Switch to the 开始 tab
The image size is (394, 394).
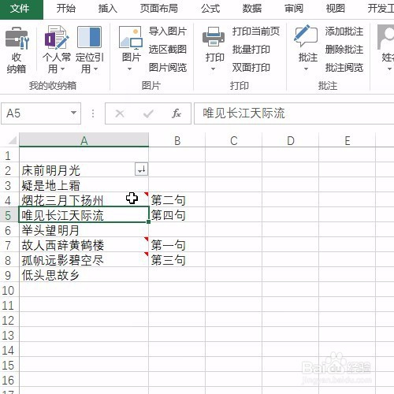point(66,9)
